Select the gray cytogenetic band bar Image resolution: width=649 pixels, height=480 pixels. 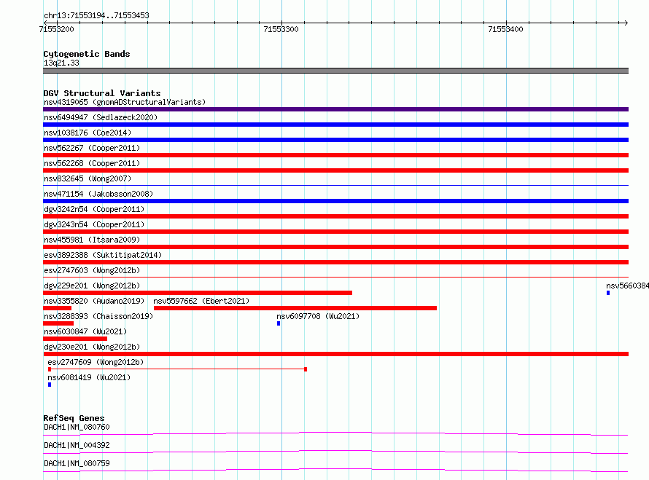pyautogui.click(x=335, y=71)
